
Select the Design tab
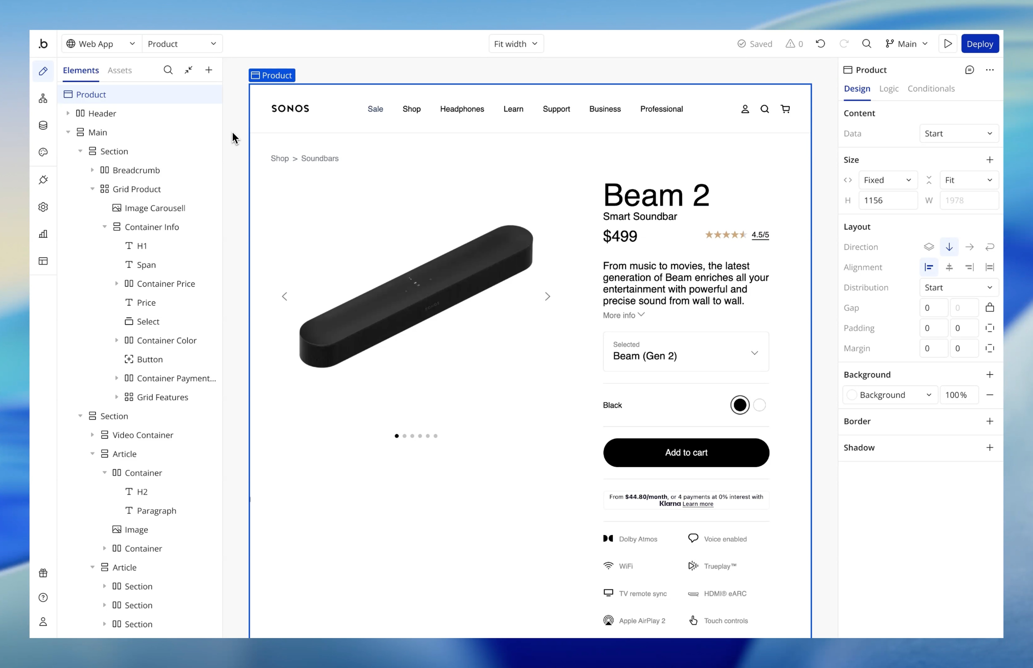click(857, 89)
